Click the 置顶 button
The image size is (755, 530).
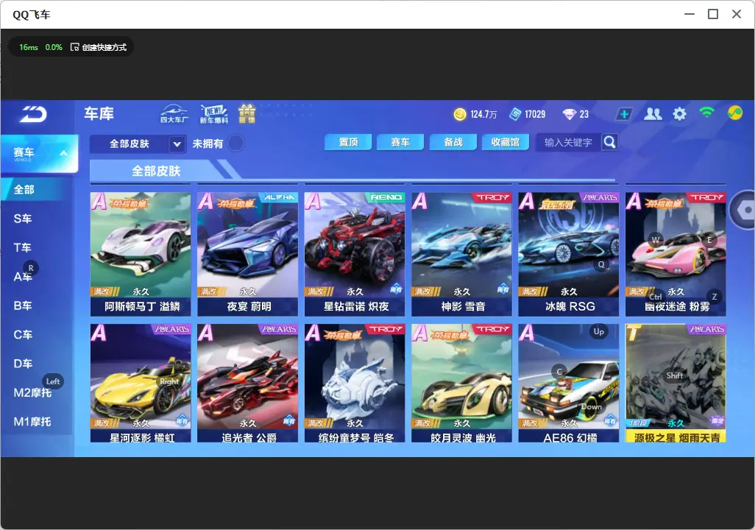(348, 142)
